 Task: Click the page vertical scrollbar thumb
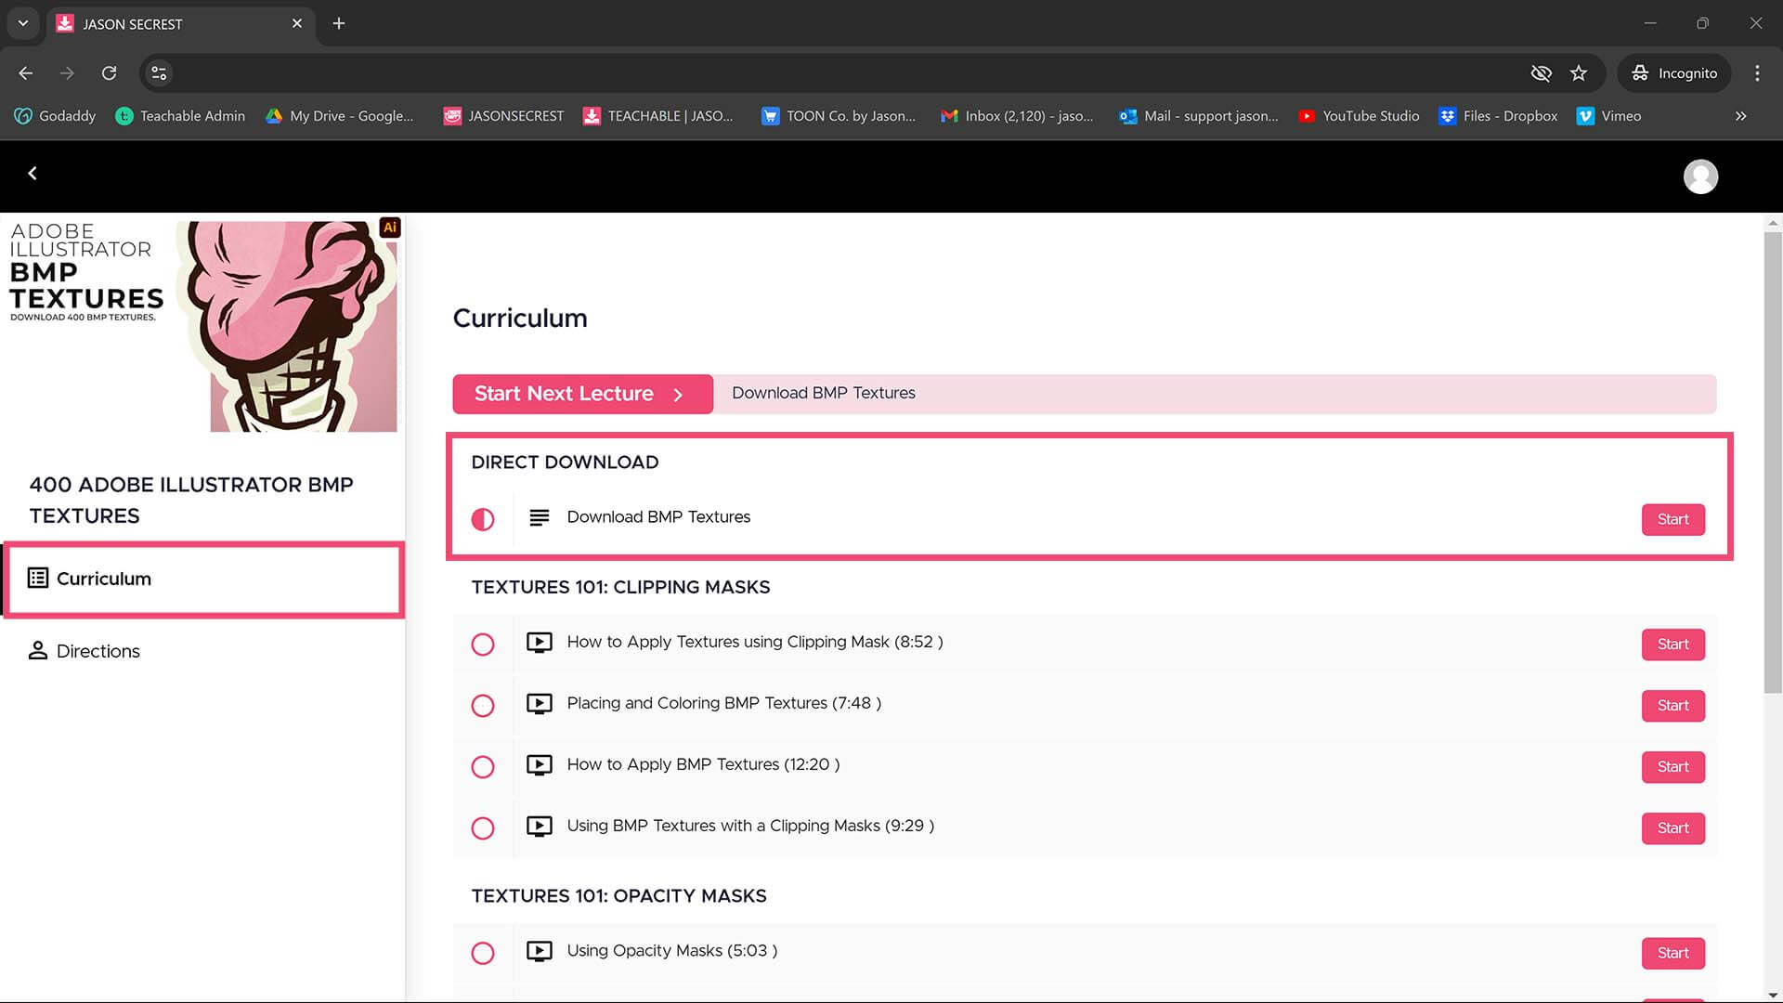tap(1773, 462)
